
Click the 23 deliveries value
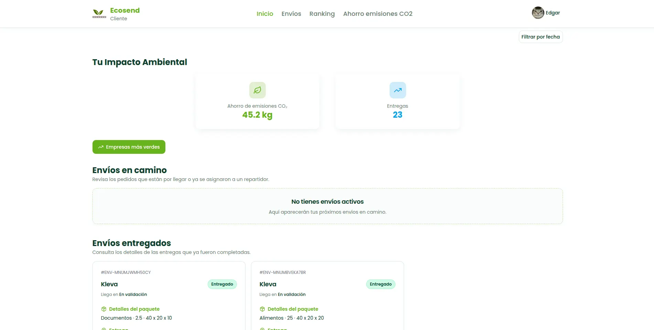point(397,115)
